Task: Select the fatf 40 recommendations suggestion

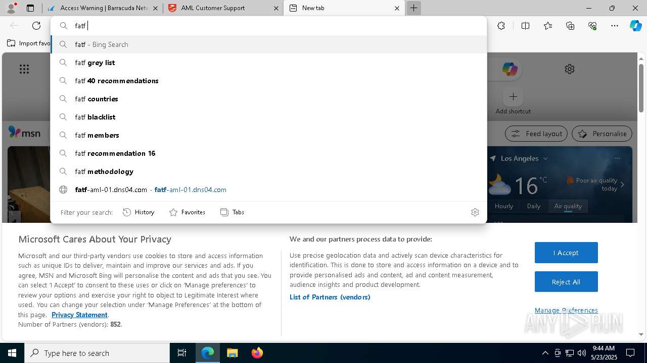Action: point(268,81)
